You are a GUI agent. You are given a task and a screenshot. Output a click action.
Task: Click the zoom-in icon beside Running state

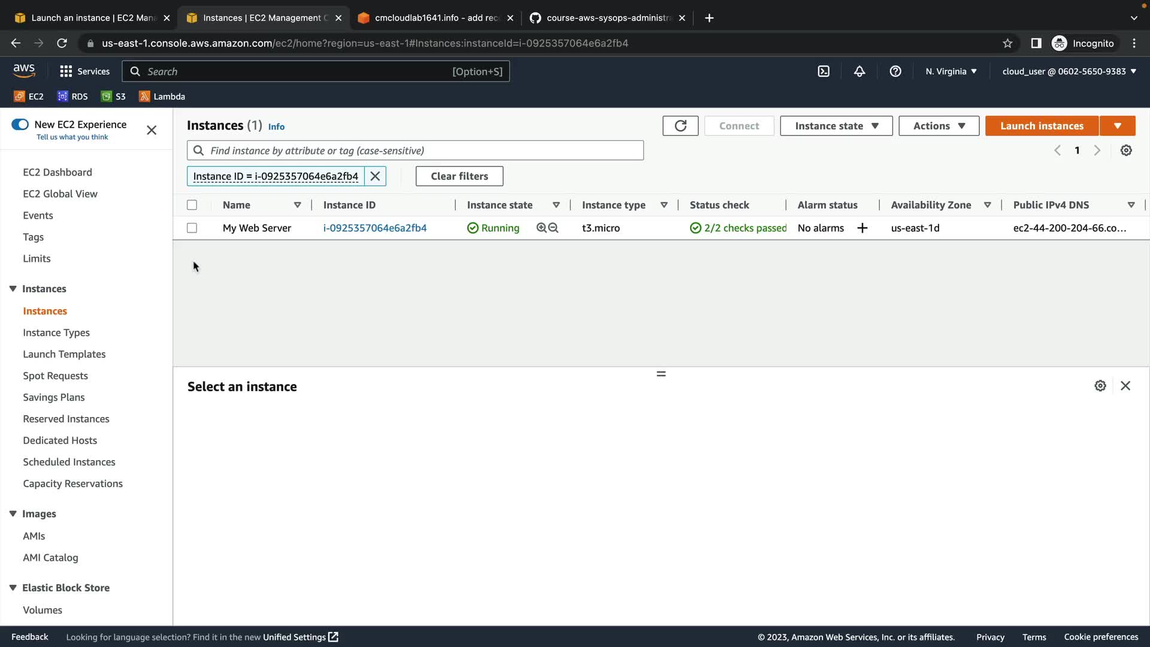541,228
